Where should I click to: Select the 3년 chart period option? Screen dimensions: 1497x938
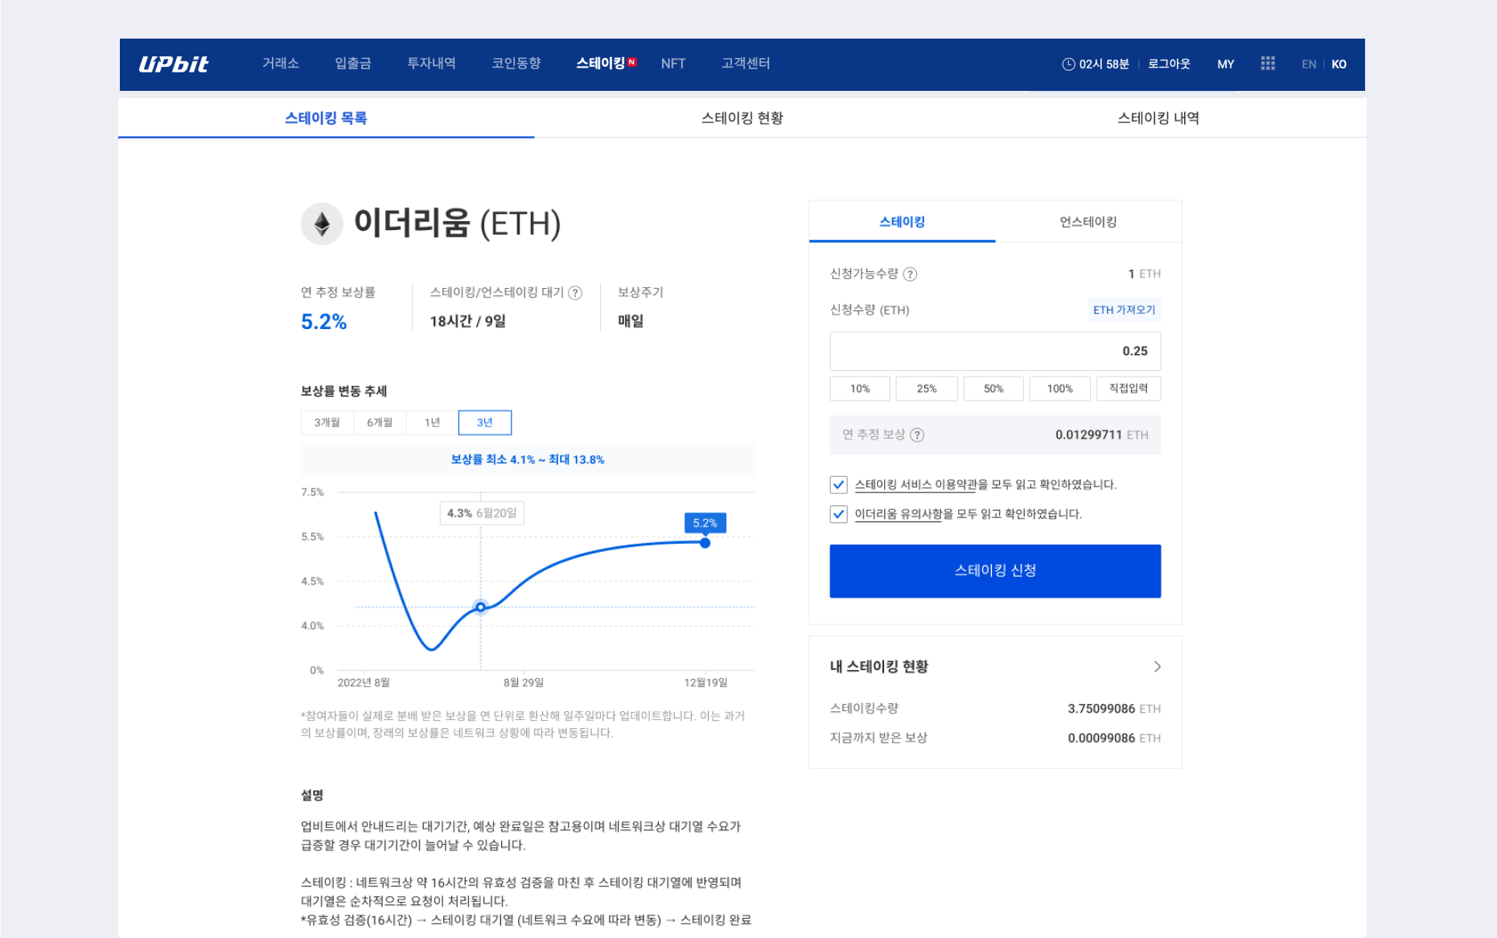click(484, 422)
